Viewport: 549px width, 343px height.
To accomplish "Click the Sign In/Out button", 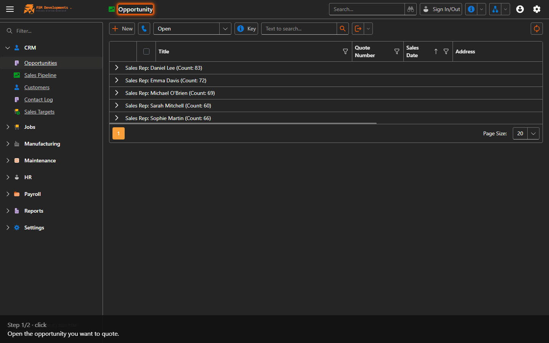I will (441, 9).
